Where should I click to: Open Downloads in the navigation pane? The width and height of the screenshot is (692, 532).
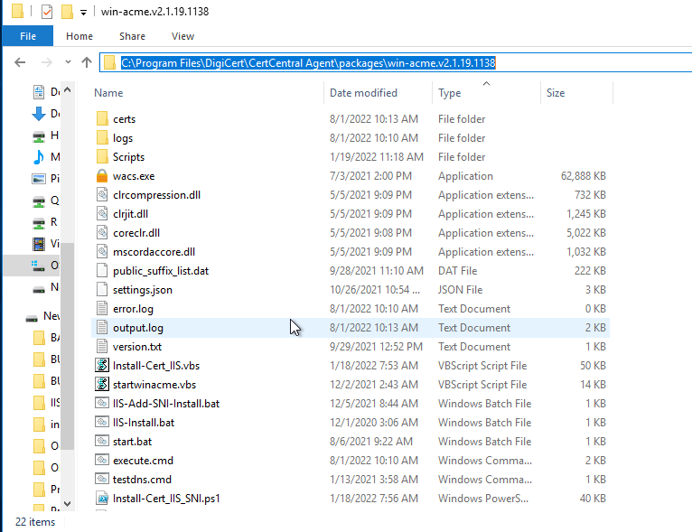point(46,114)
